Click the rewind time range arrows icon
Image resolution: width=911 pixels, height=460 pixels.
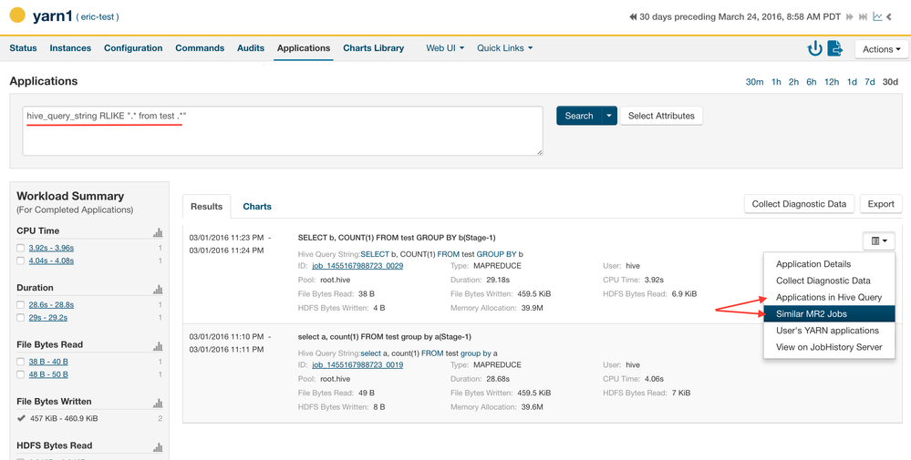[633, 16]
